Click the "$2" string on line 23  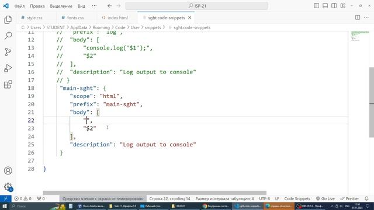point(89,128)
